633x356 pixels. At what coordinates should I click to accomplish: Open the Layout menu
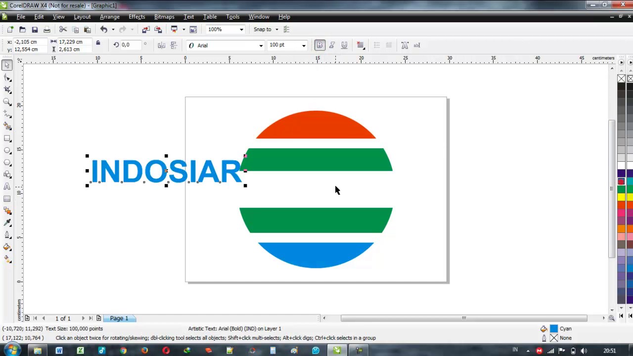82,17
